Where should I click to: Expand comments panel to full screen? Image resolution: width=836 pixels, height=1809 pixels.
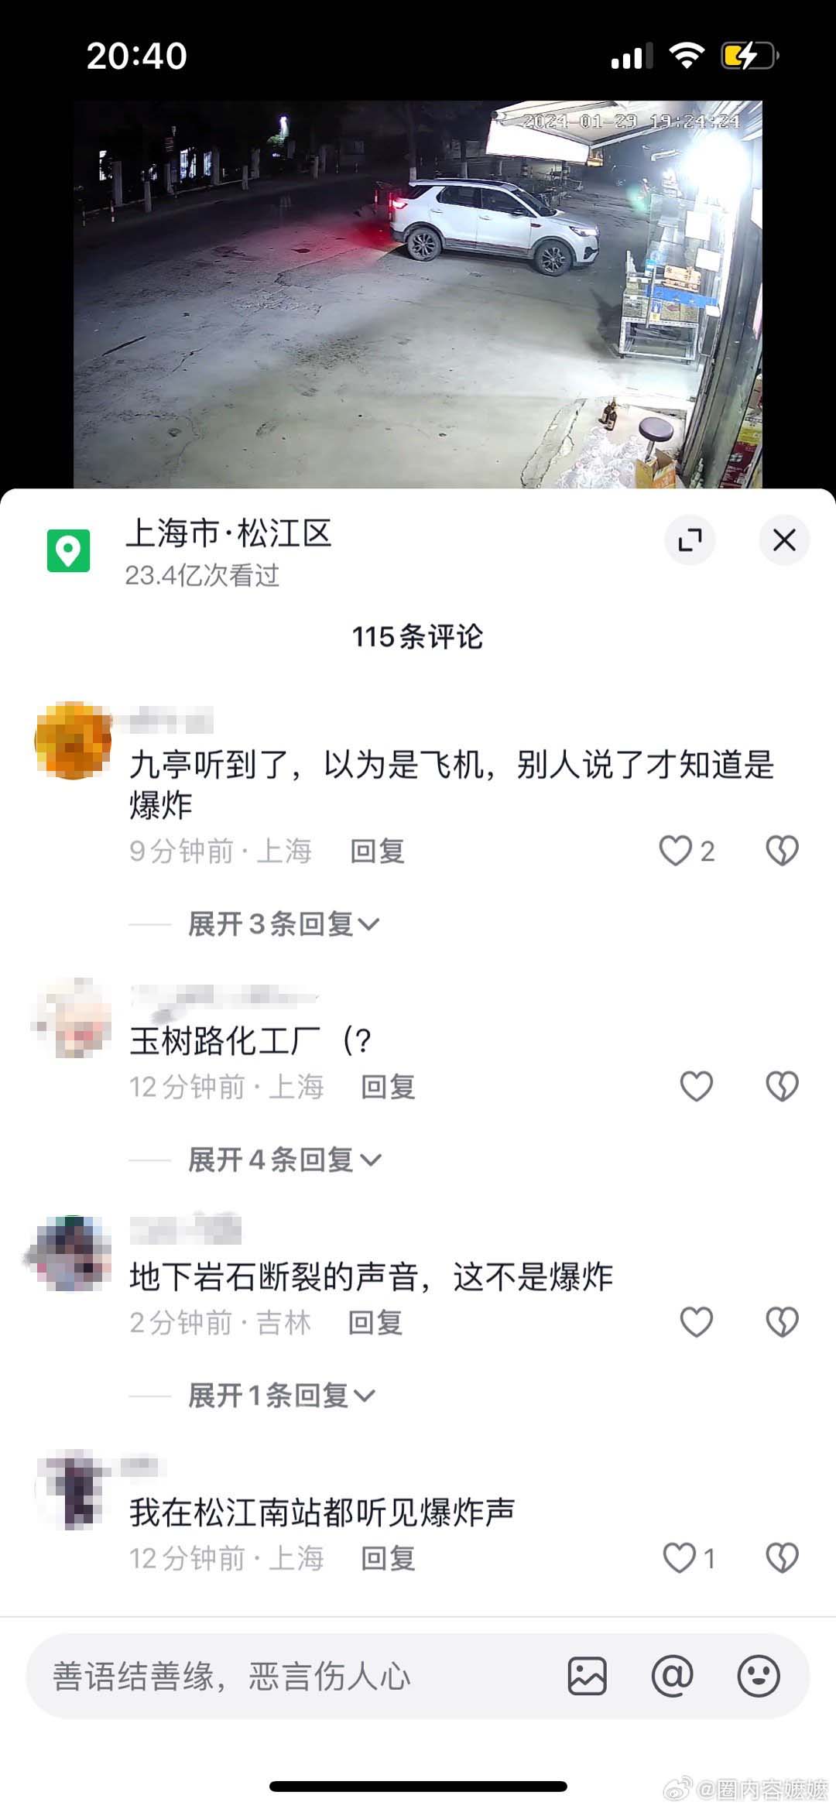click(x=690, y=540)
